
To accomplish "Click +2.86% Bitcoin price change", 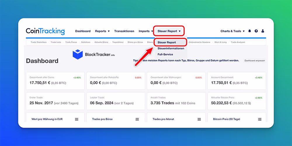I will (x=259, y=98).
